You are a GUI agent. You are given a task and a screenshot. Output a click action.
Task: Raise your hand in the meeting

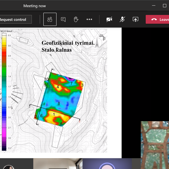(76, 19)
